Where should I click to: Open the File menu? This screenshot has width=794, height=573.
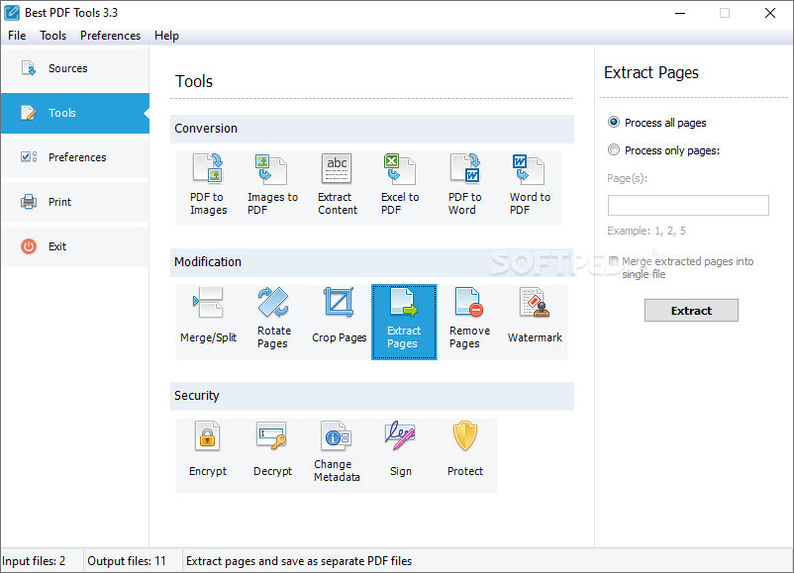[x=17, y=36]
